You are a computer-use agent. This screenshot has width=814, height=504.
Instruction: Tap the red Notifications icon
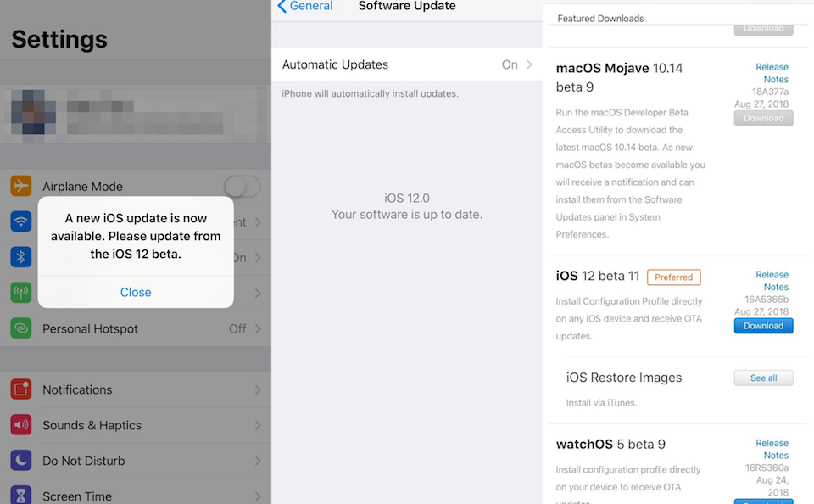pos(20,389)
